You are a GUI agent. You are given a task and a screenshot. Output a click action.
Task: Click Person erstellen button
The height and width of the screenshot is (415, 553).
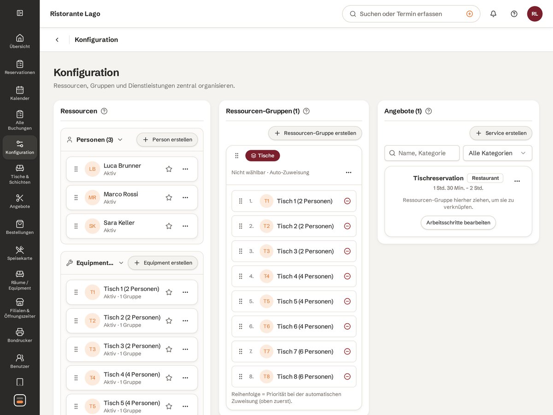[x=167, y=140]
